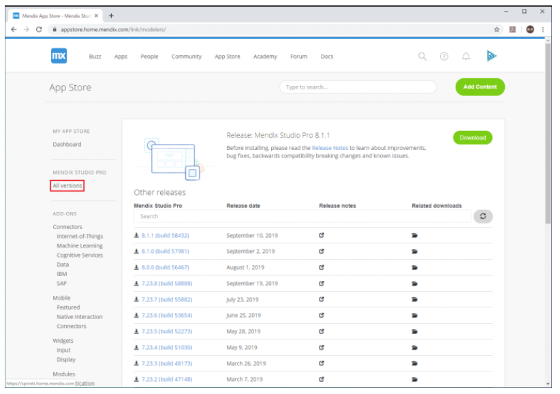560x394 pixels.
Task: Open release notes icon for 8.1.0
Action: click(322, 252)
